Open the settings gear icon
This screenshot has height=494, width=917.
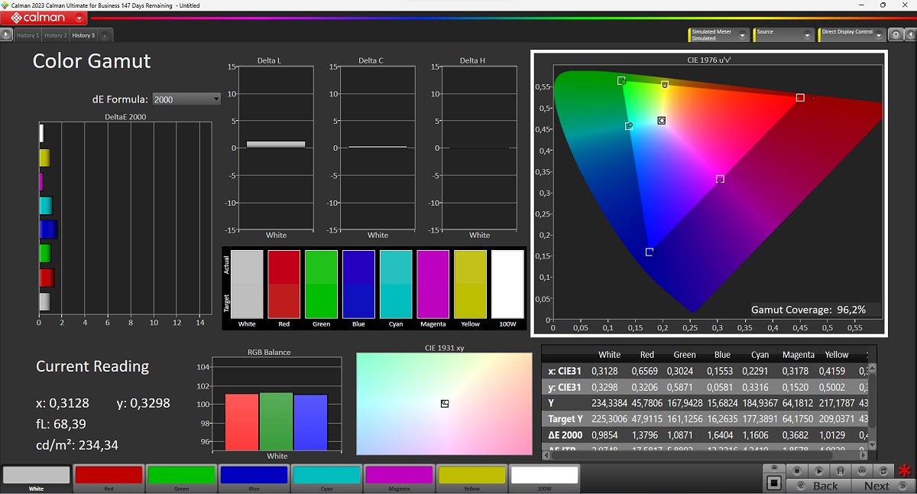coord(896,35)
